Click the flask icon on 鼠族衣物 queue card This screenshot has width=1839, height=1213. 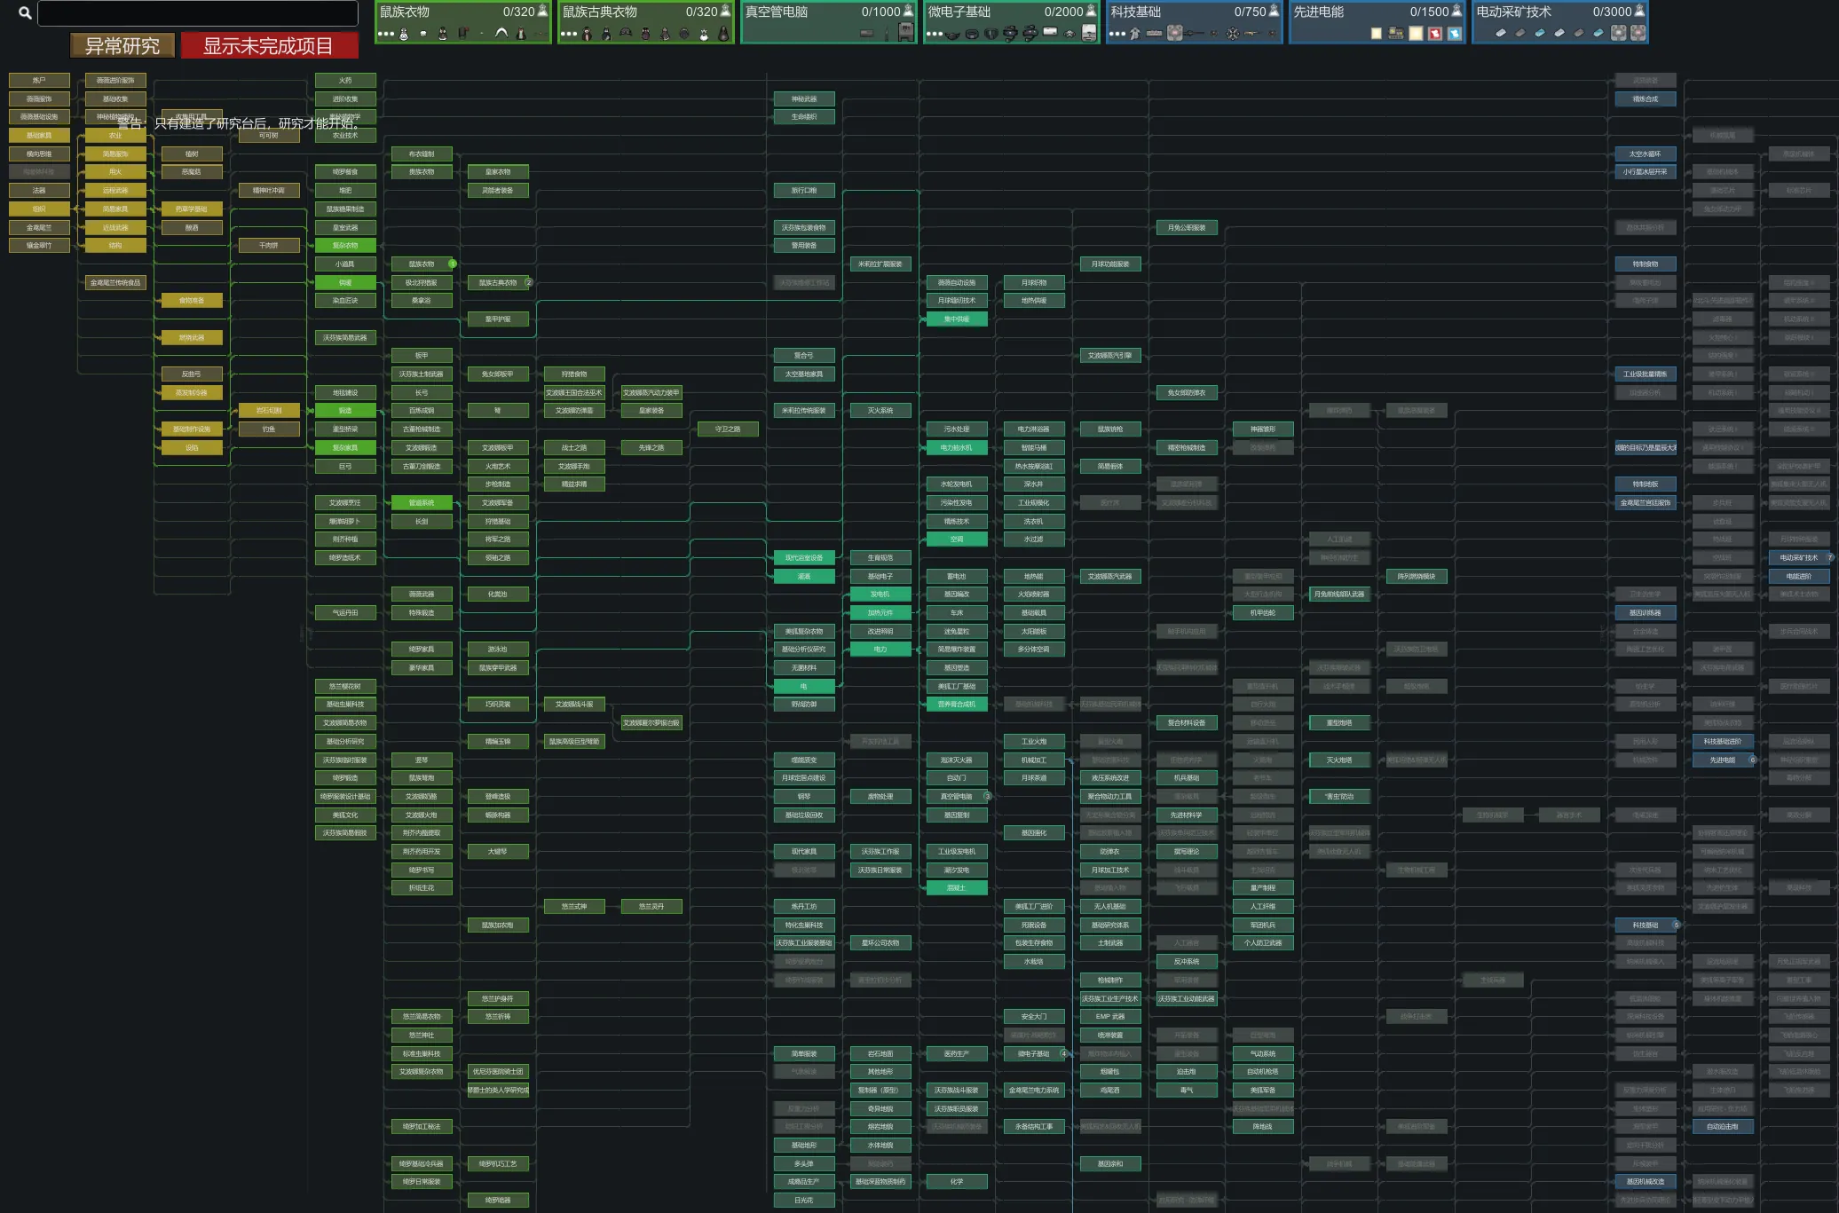tap(542, 11)
